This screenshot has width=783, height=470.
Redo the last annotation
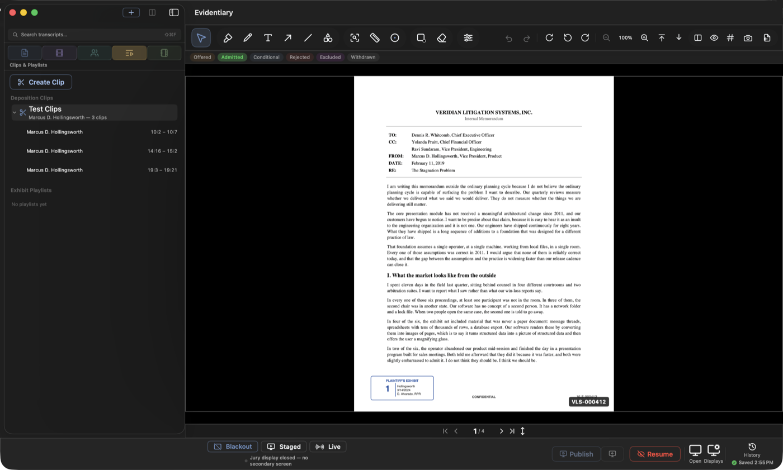point(526,38)
